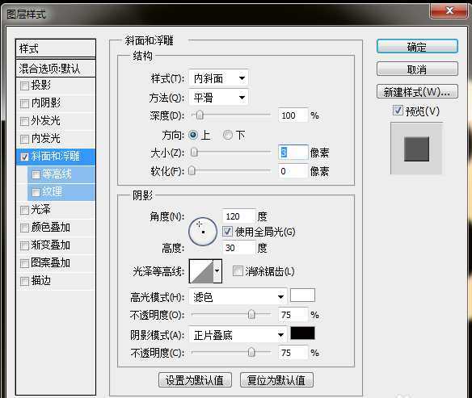The height and width of the screenshot is (398, 472).
Task: Click the 取消 button
Action: pyautogui.click(x=417, y=69)
